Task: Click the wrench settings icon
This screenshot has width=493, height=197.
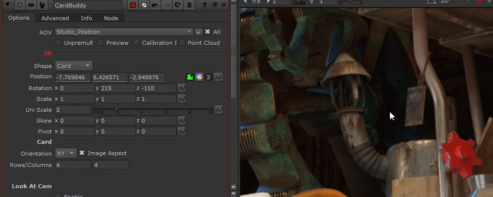Action: pyautogui.click(x=43, y=5)
